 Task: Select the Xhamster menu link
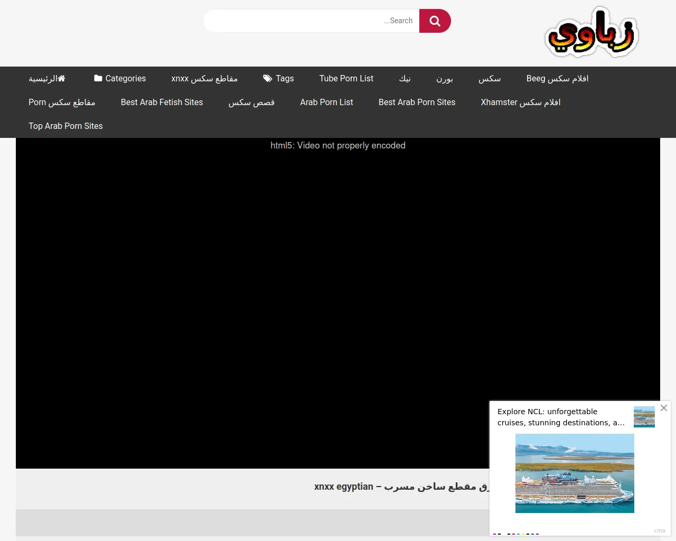click(520, 102)
